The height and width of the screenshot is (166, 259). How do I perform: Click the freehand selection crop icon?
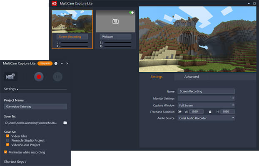tap(179, 112)
